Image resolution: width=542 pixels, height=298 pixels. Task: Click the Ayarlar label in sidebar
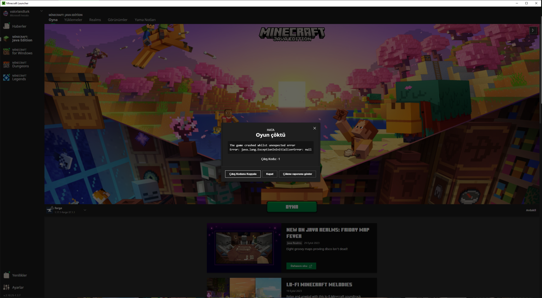pos(18,287)
